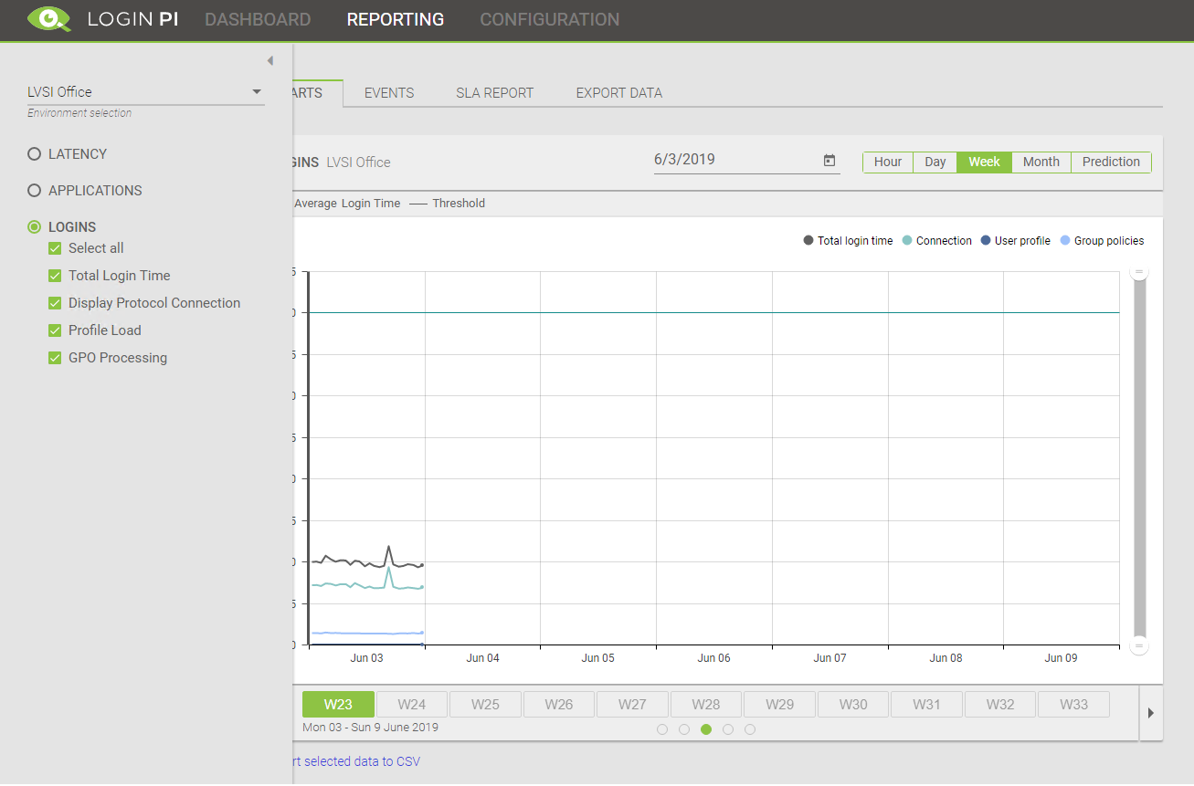Select week W33
The height and width of the screenshot is (786, 1194).
tap(1074, 705)
